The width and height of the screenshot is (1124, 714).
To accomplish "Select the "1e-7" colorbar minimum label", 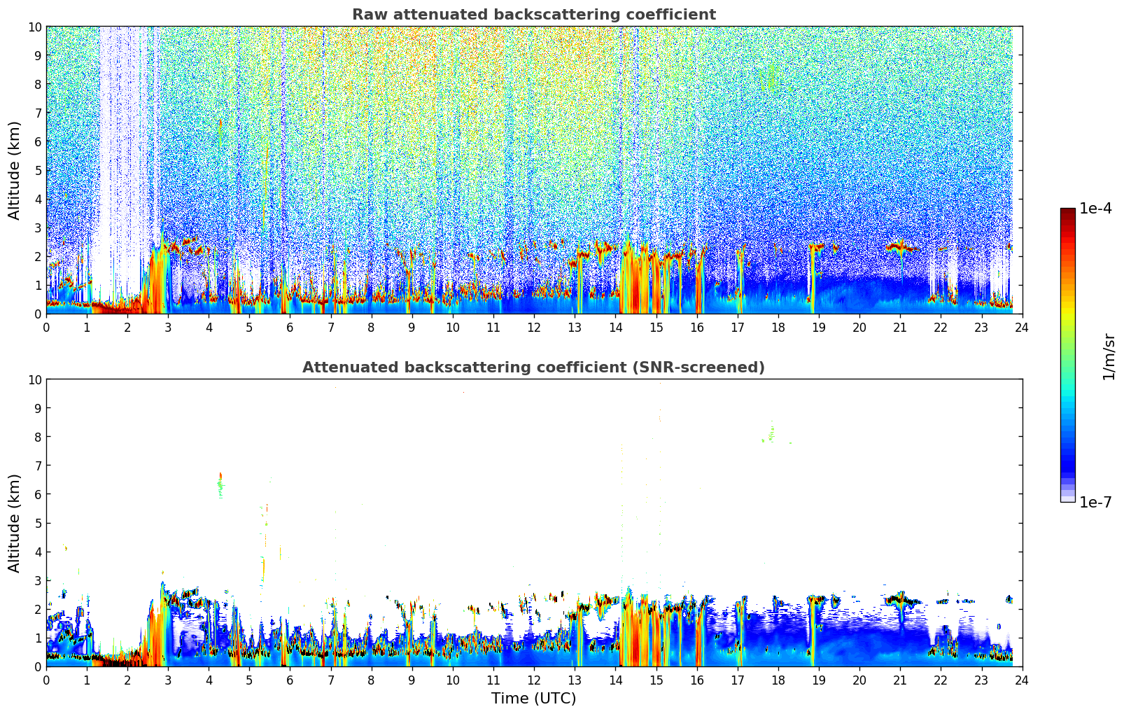I will click(1095, 502).
